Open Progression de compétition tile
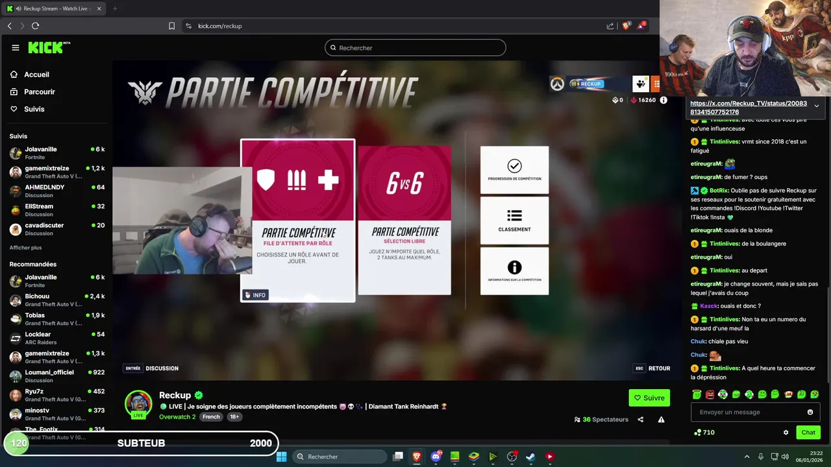This screenshot has width=831, height=467. (x=514, y=170)
